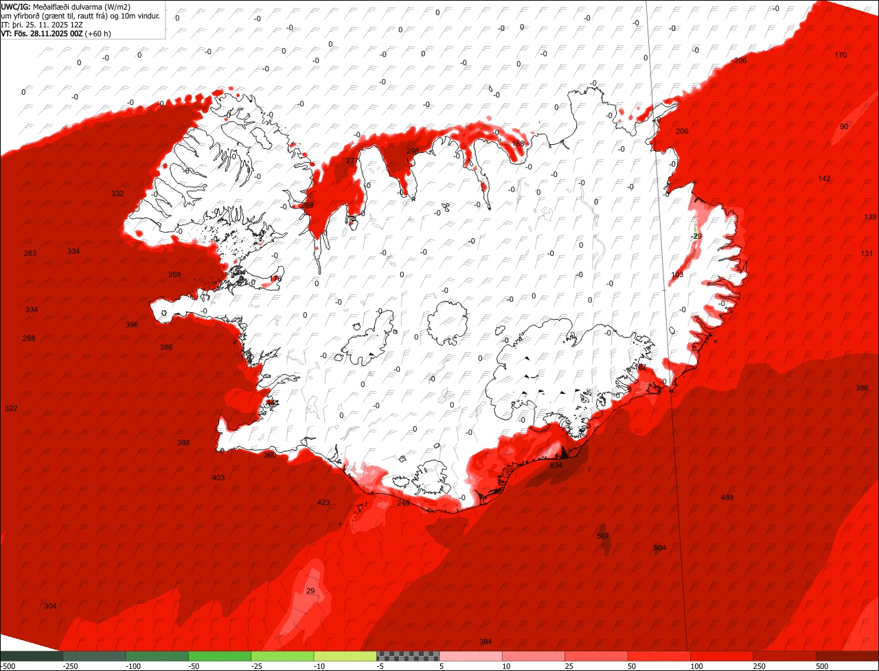Image resolution: width=879 pixels, height=671 pixels.
Task: Click the 322 value at the west edge
Action: coord(11,408)
